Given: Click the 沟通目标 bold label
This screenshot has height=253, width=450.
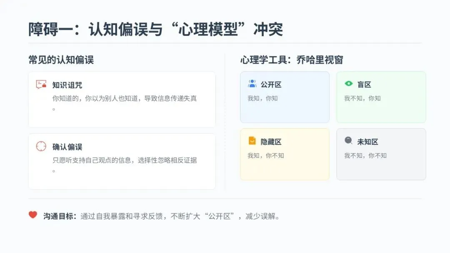Looking at the screenshot, I should point(60,216).
